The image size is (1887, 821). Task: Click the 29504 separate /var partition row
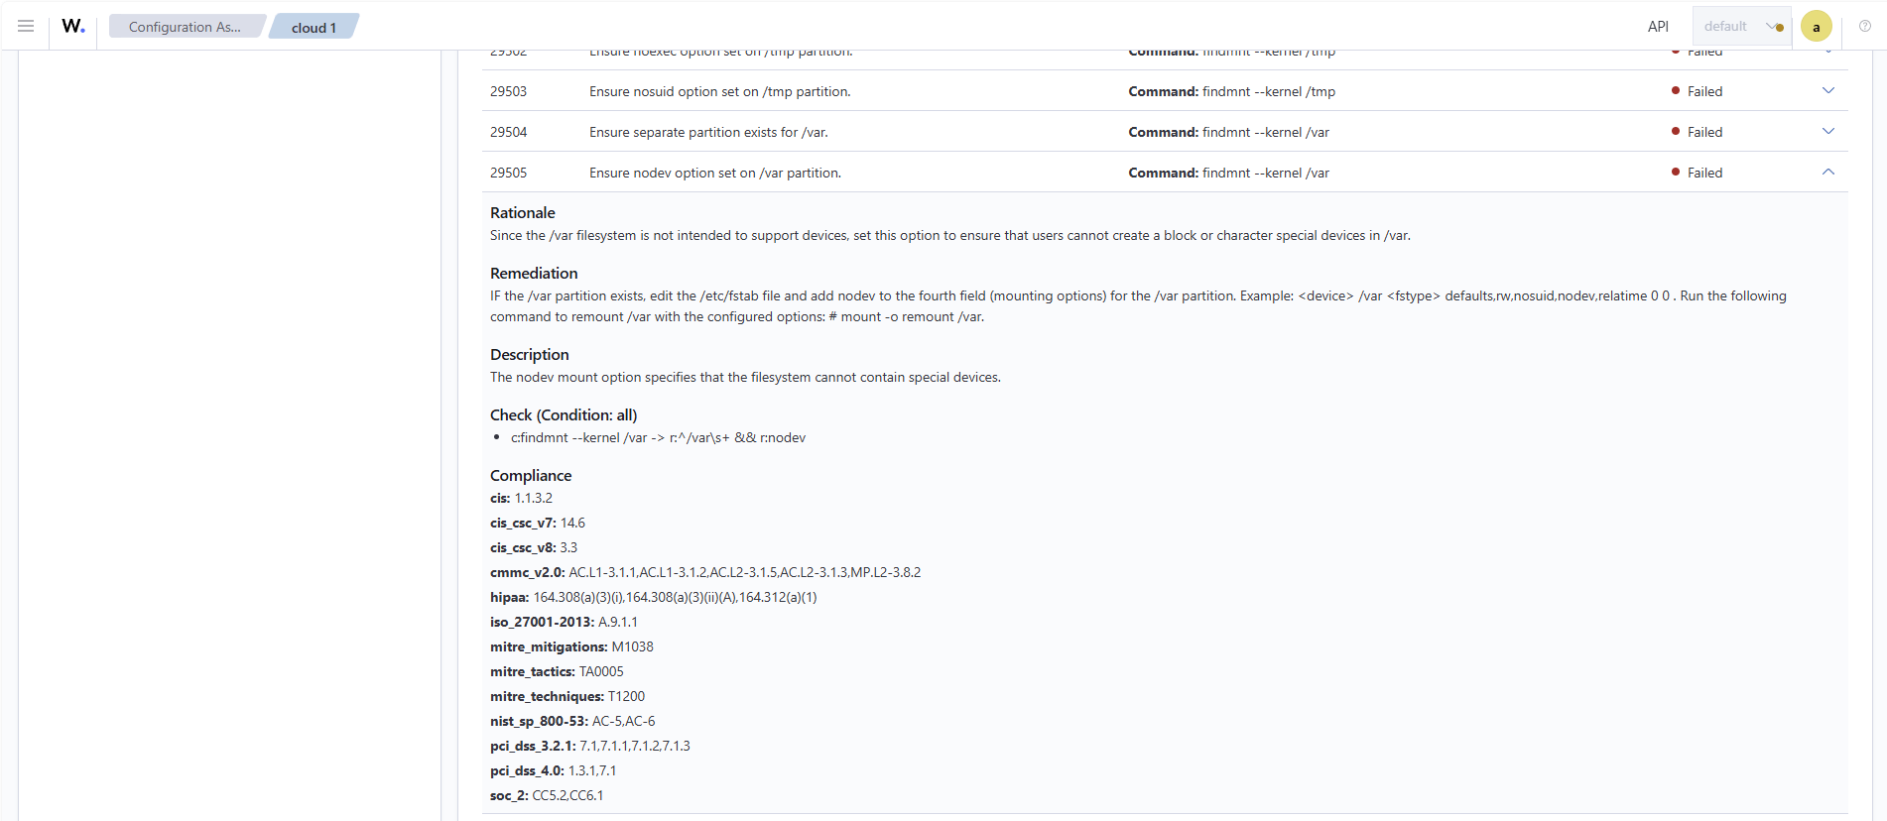(1165, 132)
